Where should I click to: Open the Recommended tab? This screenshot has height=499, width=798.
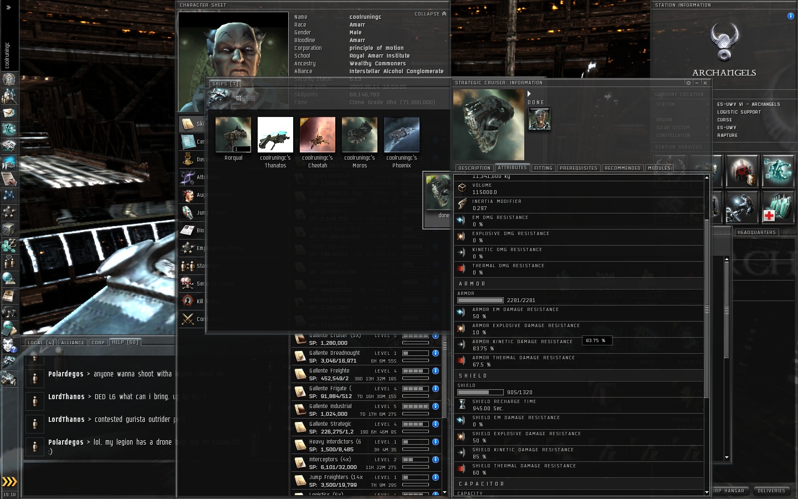pyautogui.click(x=623, y=168)
